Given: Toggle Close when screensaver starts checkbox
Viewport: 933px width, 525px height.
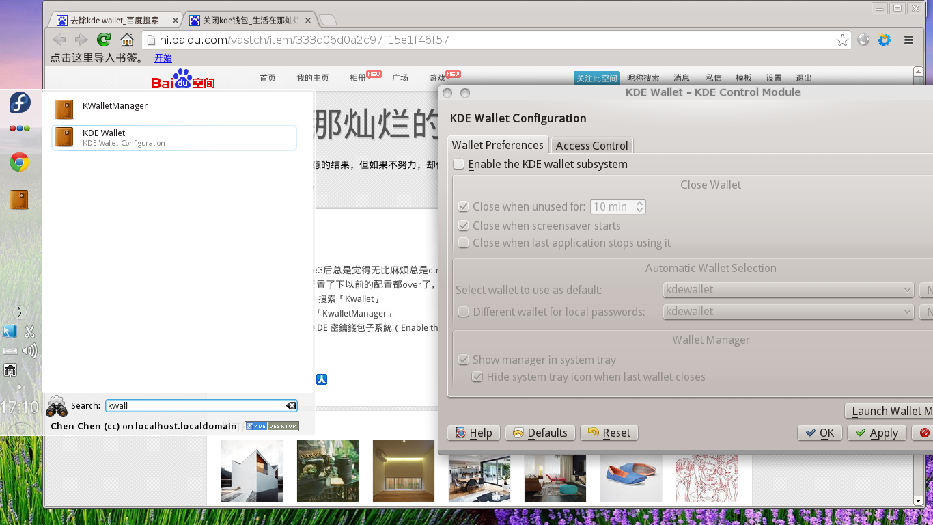Looking at the screenshot, I should click(x=463, y=226).
